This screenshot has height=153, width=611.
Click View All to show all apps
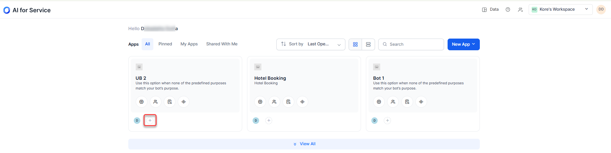click(x=304, y=144)
